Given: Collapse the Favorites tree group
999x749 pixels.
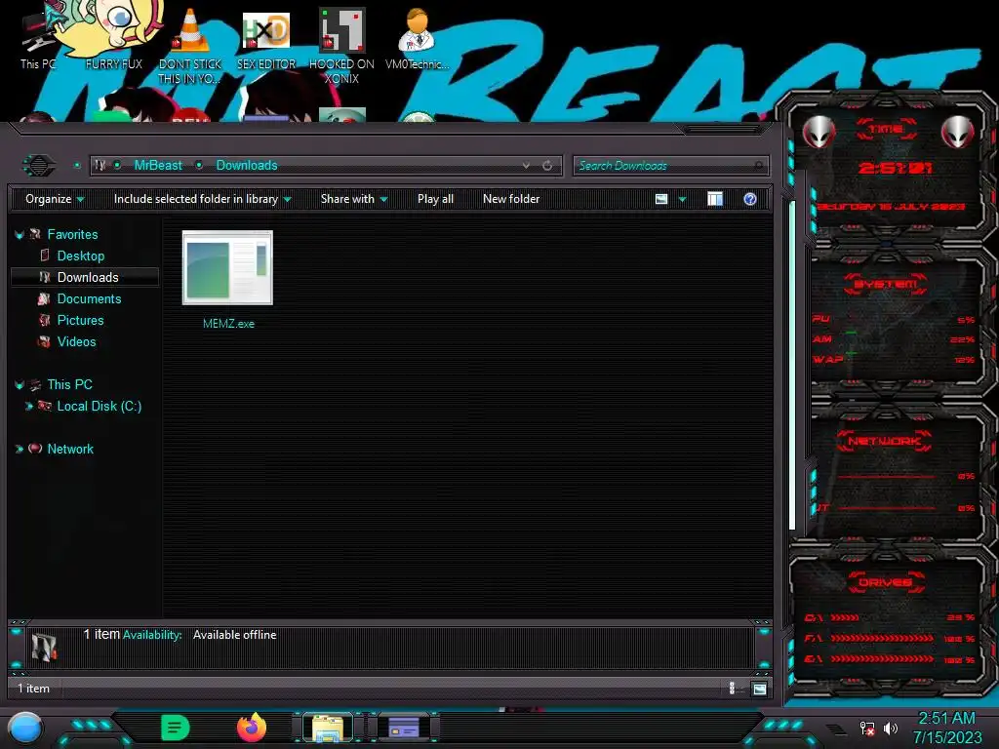Looking at the screenshot, I should (20, 235).
